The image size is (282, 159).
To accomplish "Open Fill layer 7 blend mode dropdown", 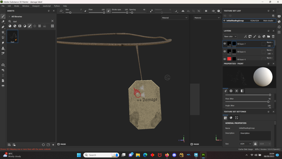I will (x=270, y=42).
